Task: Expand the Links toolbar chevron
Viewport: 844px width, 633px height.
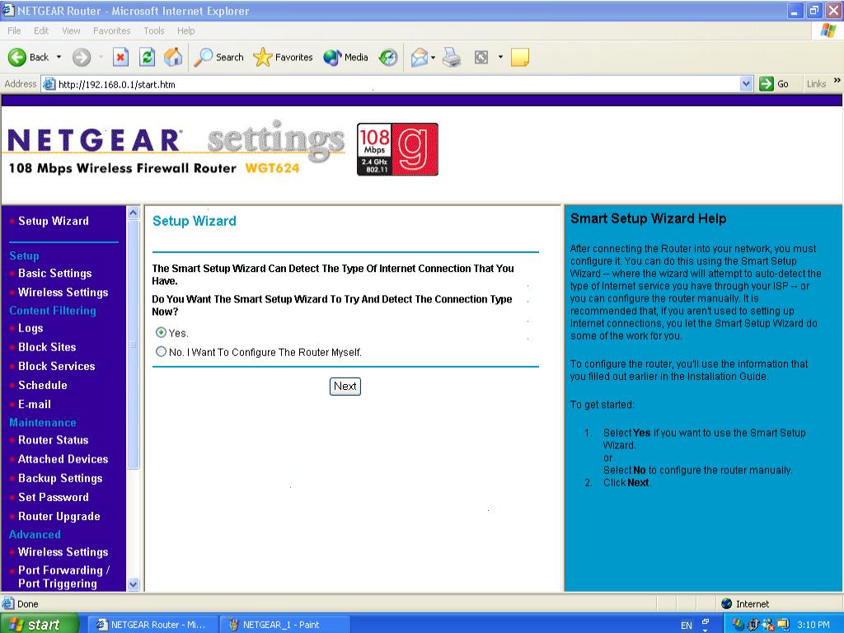Action: (x=837, y=81)
